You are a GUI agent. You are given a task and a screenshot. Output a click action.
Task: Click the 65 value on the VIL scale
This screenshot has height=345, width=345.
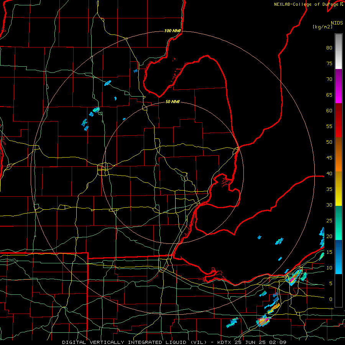click(329, 95)
